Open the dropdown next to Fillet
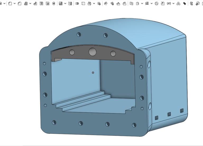This screenshot has height=146, width=203. tap(15, 3)
